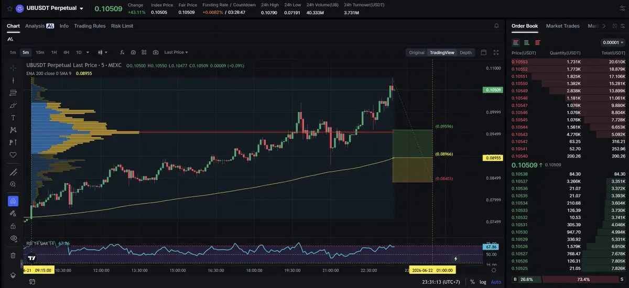Select the ruler measure tool
Image resolution: width=629 pixels, height=288 pixels.
tap(13, 172)
